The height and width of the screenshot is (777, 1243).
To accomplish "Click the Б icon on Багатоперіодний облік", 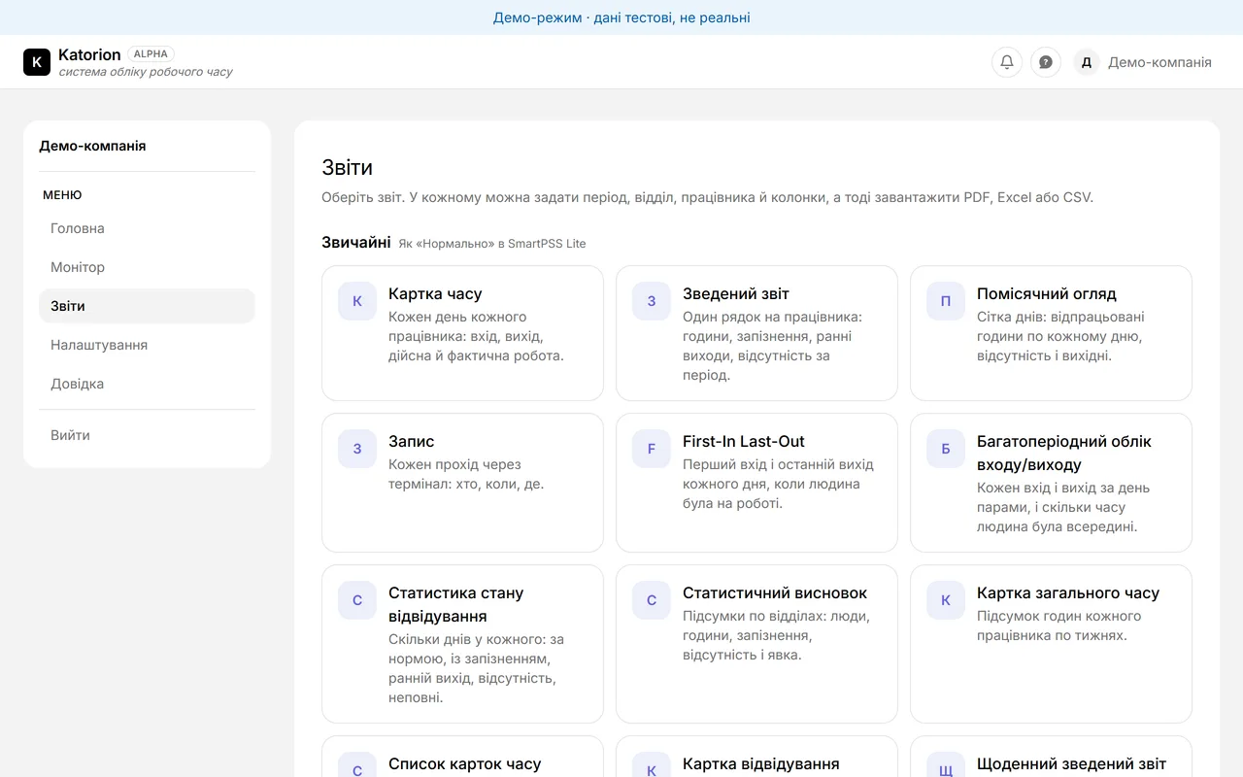I will point(946,449).
